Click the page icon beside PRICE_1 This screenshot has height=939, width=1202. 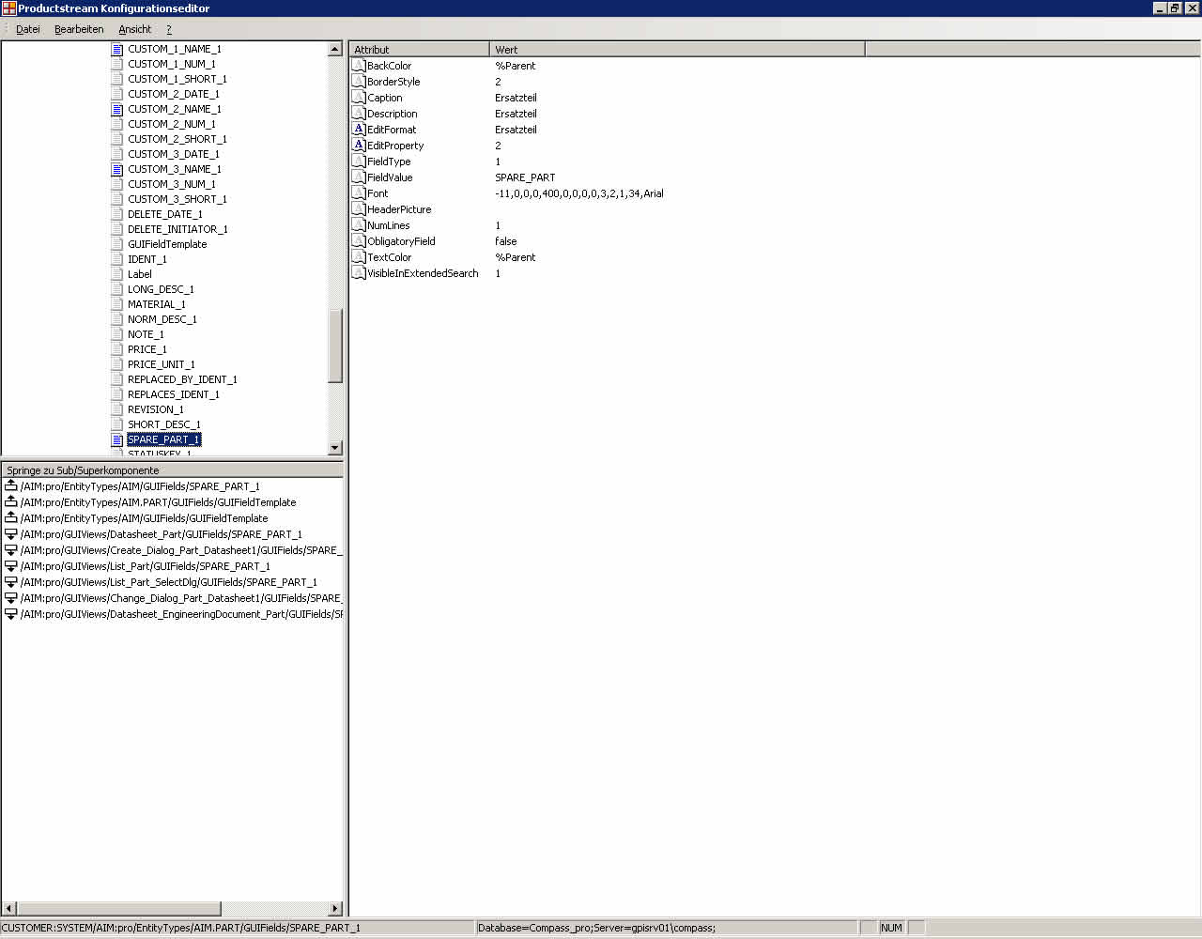(117, 349)
